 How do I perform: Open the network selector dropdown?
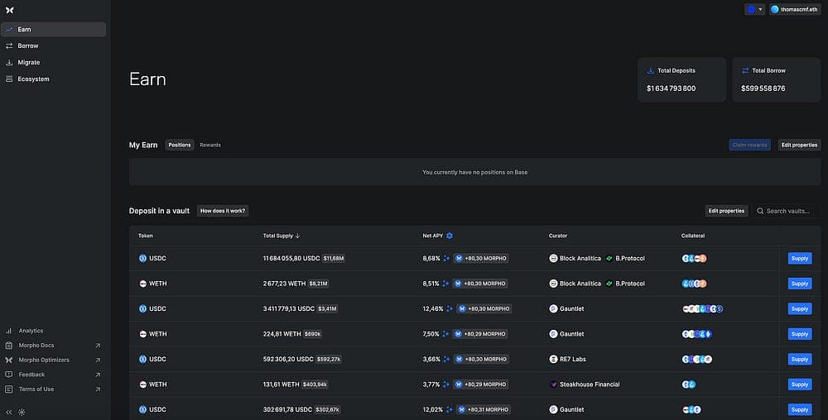pyautogui.click(x=754, y=9)
